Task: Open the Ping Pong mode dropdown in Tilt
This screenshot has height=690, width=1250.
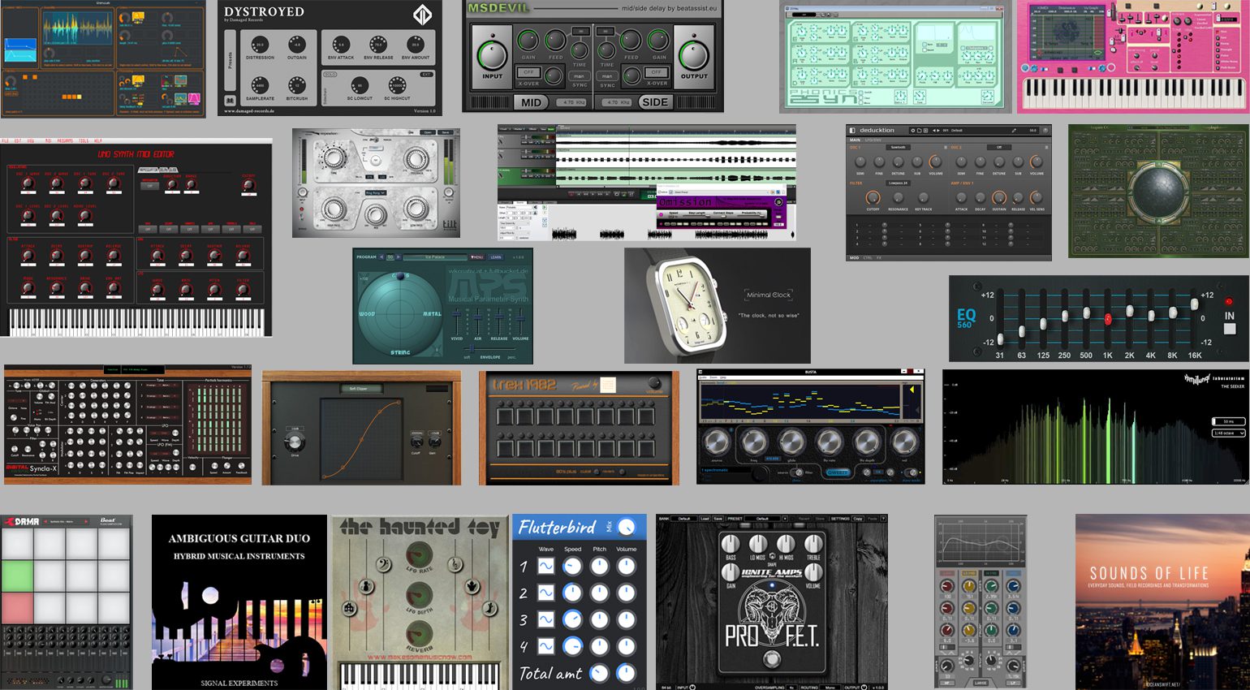Action: 375,192
